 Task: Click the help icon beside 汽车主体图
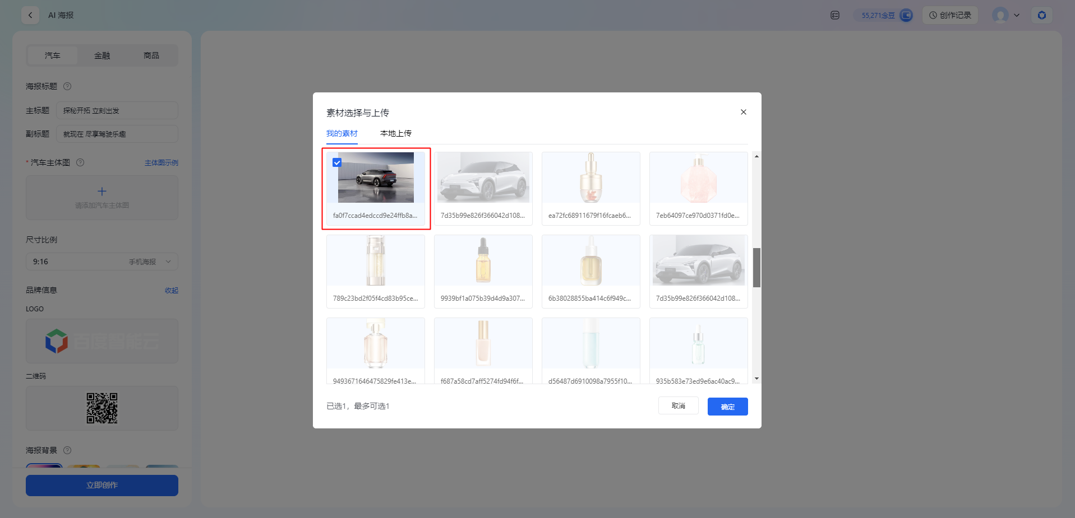click(80, 162)
